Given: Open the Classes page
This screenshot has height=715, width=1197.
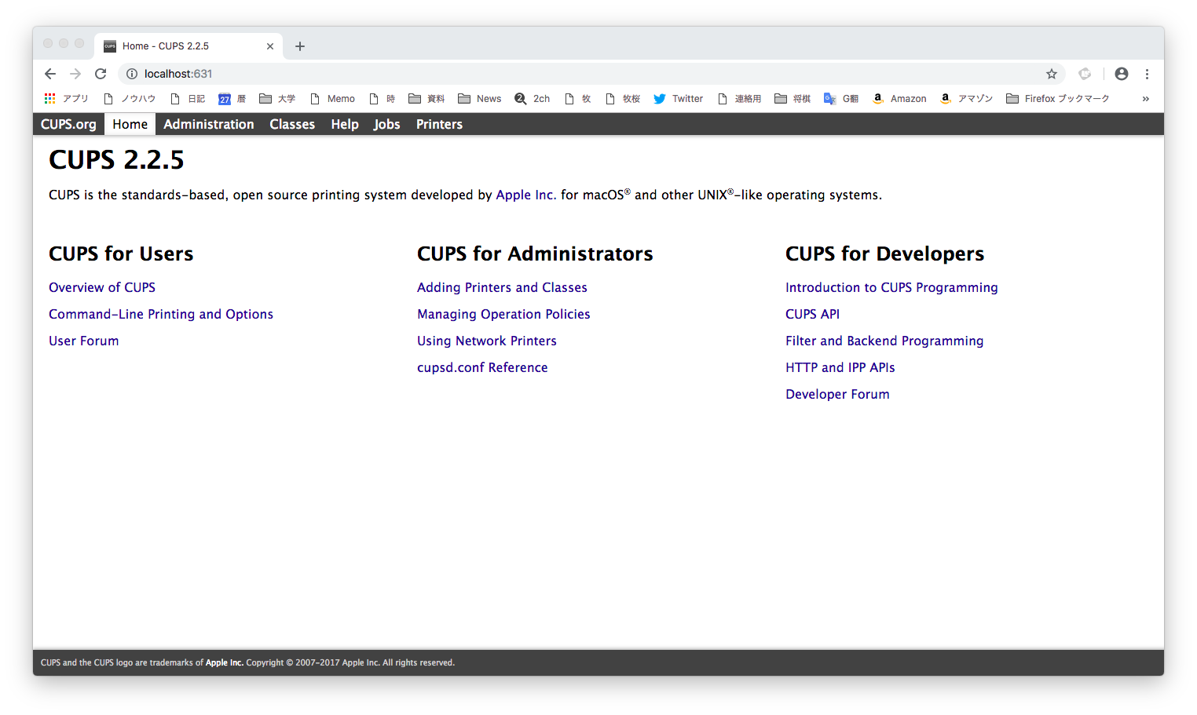Looking at the screenshot, I should coord(292,124).
